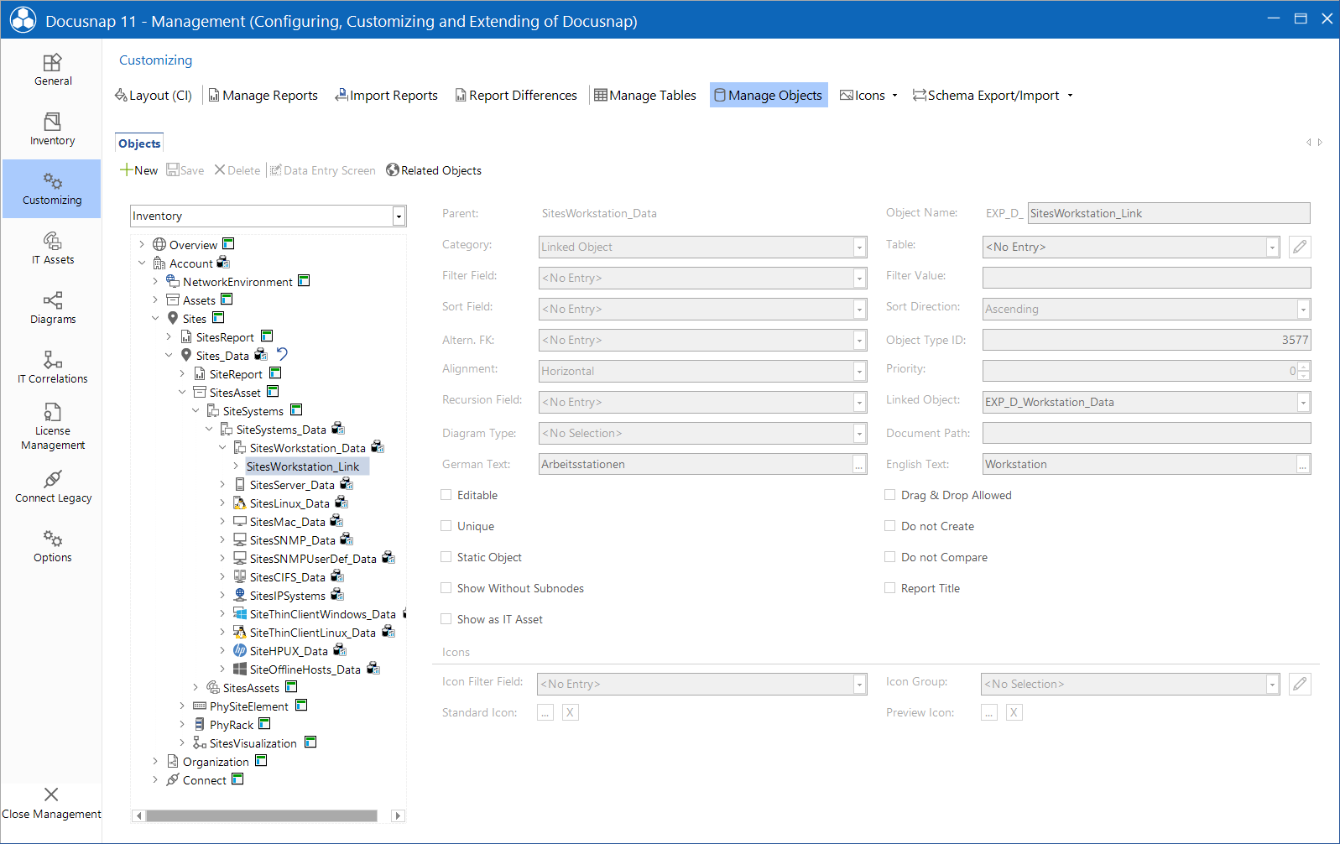The image size is (1340, 844).
Task: Open Connect Legacy section
Action: 52,487
